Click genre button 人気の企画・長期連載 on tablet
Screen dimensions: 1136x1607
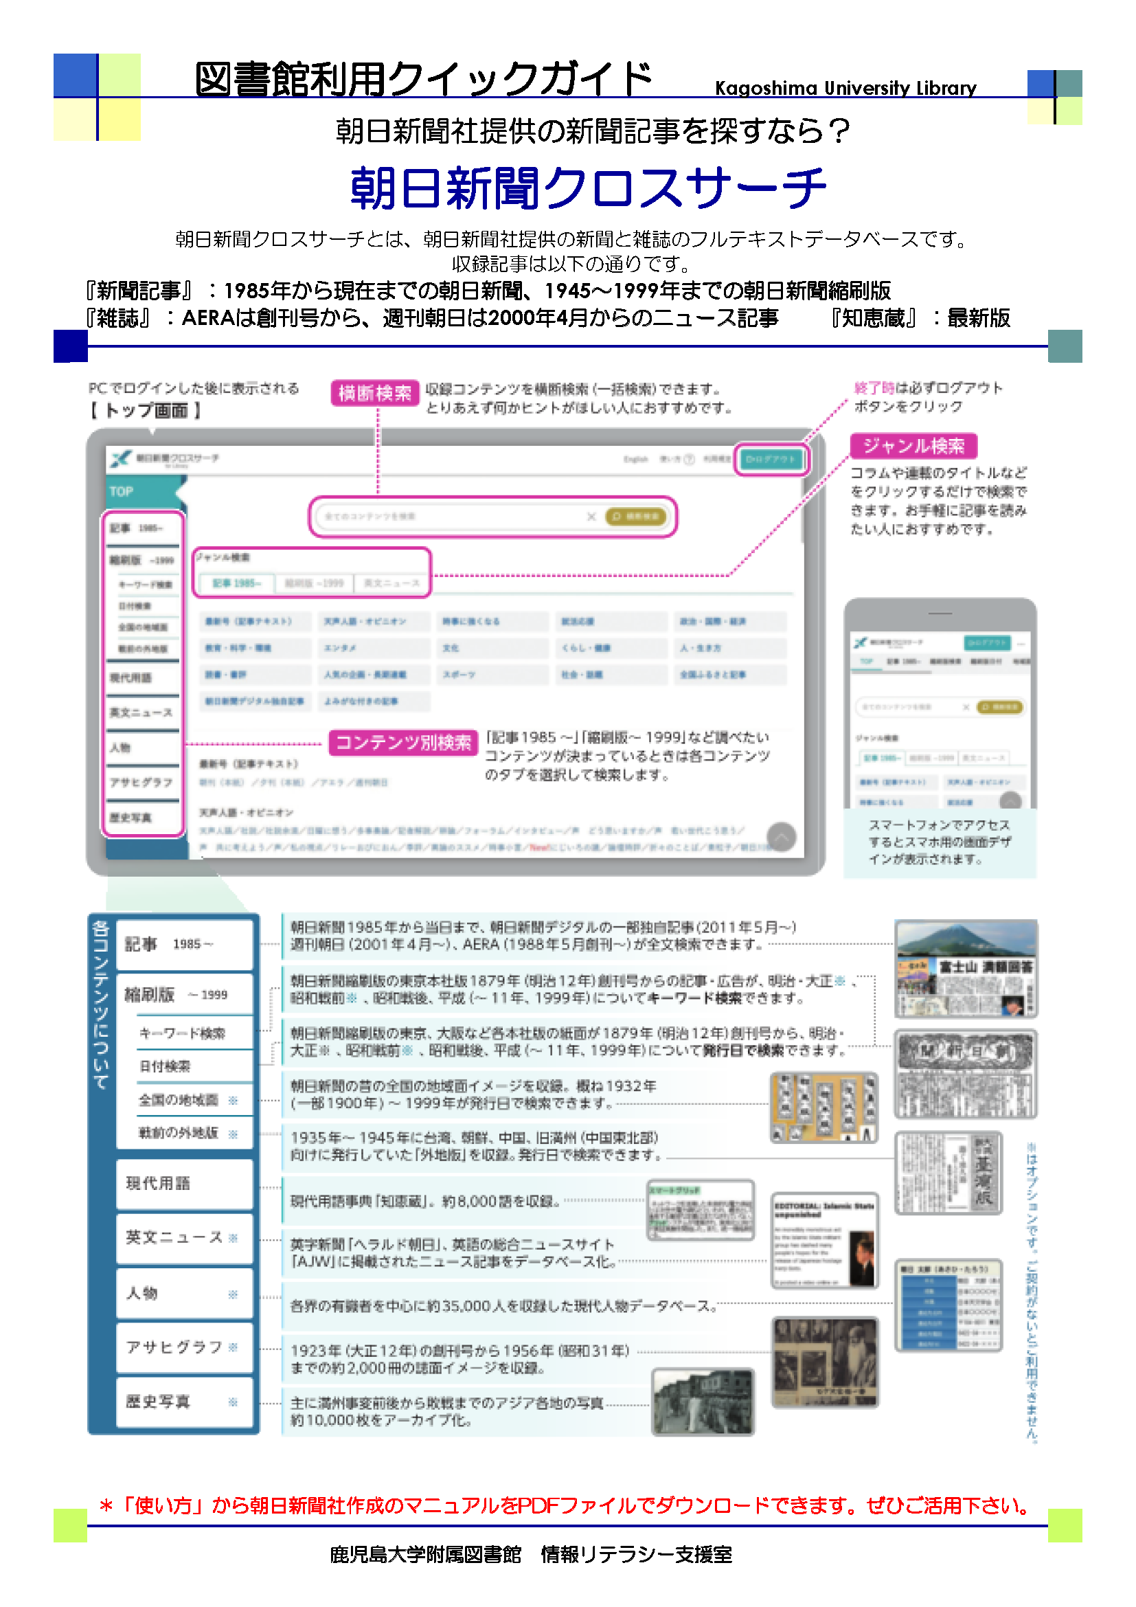pyautogui.click(x=374, y=675)
